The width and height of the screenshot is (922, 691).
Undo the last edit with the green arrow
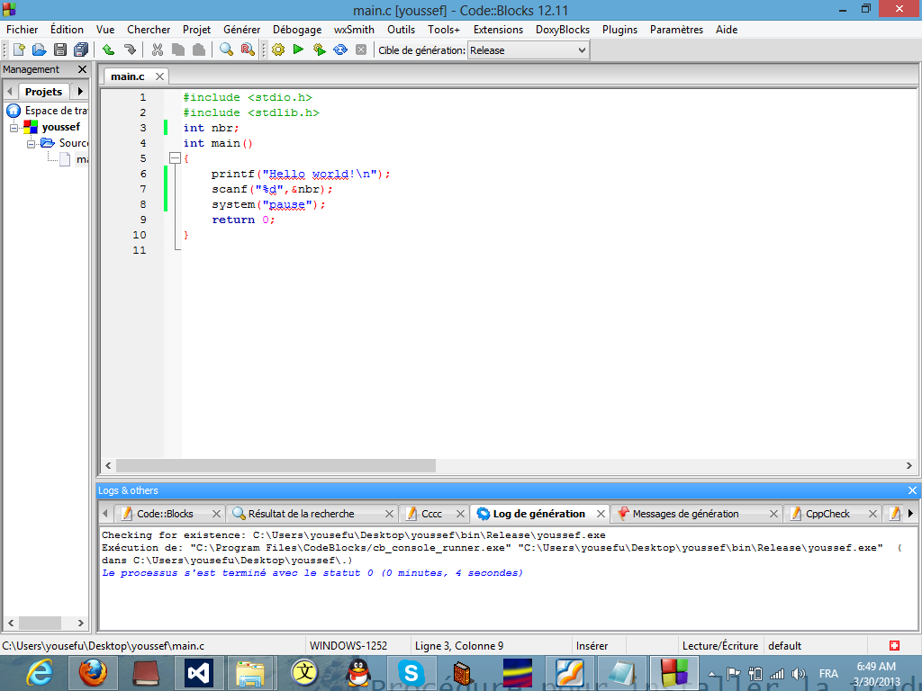click(108, 50)
